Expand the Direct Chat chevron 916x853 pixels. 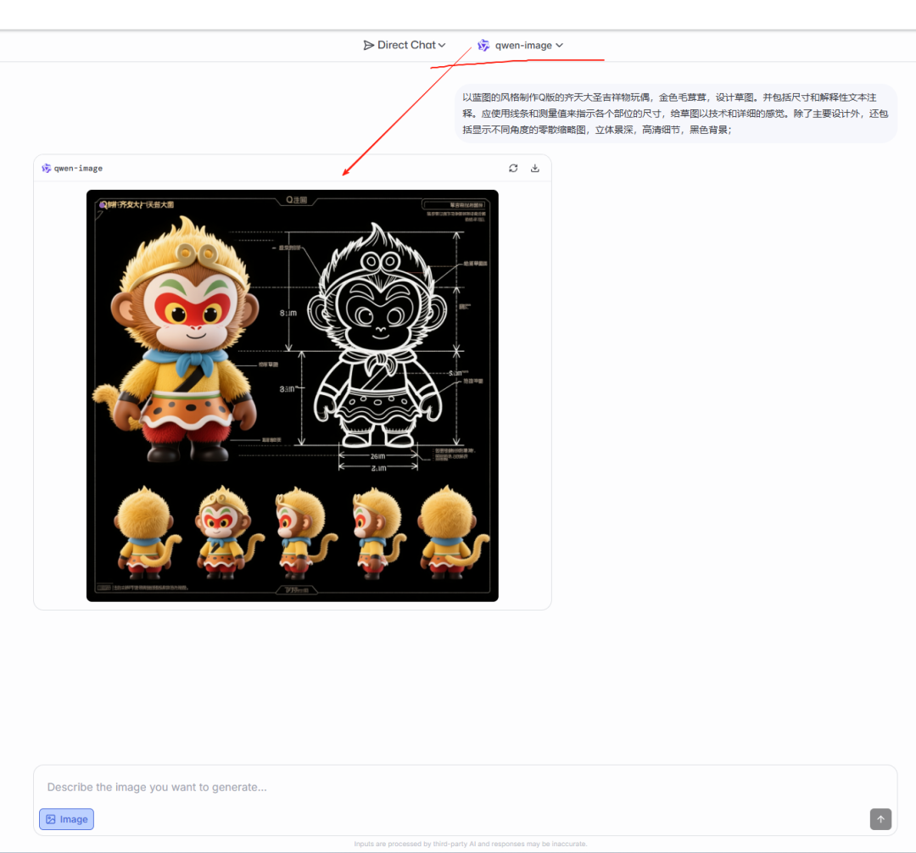pos(442,45)
